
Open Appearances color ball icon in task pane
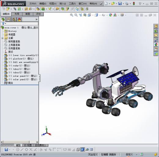[x=156, y=45]
